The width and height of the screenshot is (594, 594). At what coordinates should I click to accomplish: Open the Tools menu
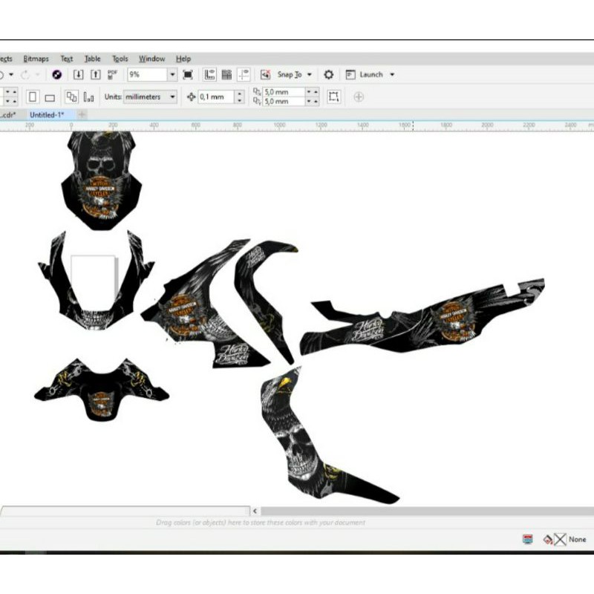[120, 58]
